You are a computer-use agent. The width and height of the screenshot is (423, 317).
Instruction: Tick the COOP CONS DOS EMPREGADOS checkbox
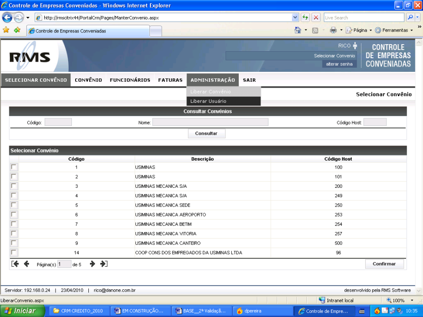14,253
